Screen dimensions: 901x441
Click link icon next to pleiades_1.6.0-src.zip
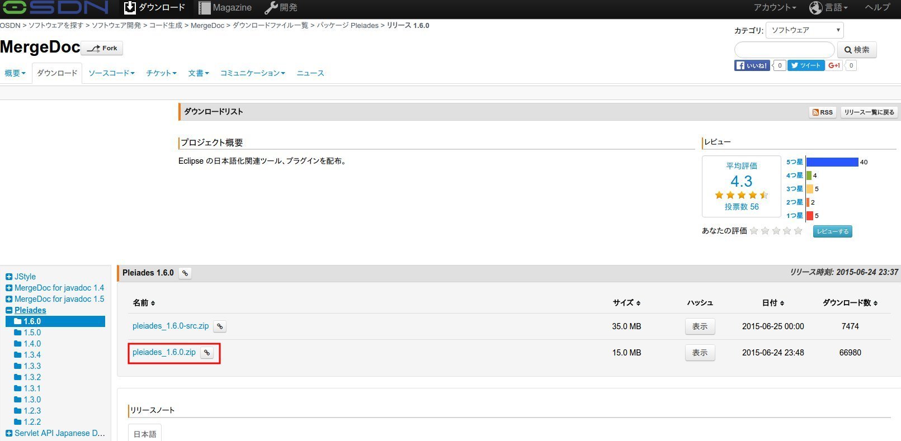(220, 326)
